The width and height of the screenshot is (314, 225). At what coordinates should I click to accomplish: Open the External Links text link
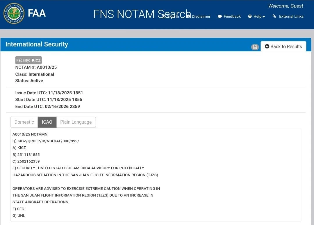291,17
